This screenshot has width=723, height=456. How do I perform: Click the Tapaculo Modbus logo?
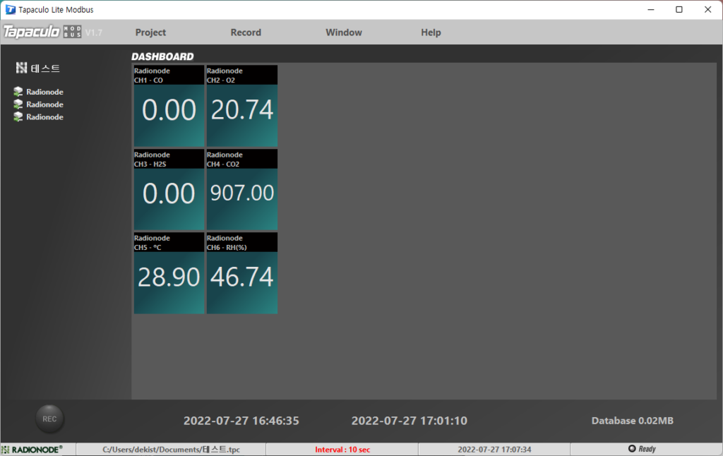coord(42,31)
